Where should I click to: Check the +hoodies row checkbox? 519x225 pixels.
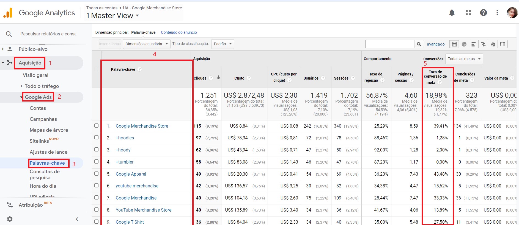[x=96, y=137]
